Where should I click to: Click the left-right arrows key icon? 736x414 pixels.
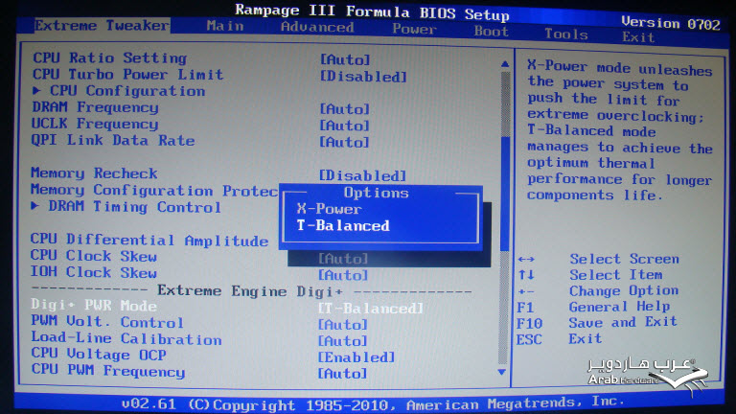pyautogui.click(x=526, y=259)
